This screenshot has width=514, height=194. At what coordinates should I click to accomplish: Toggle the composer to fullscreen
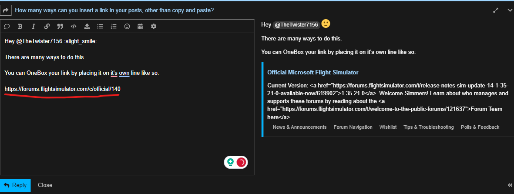(495, 10)
